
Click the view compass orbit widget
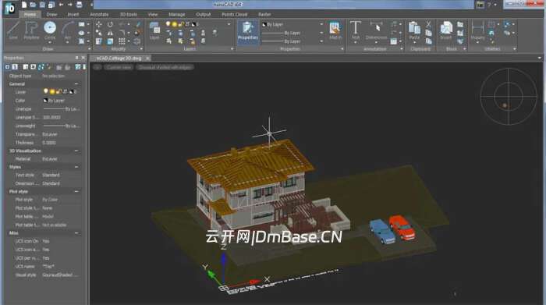pos(509,97)
